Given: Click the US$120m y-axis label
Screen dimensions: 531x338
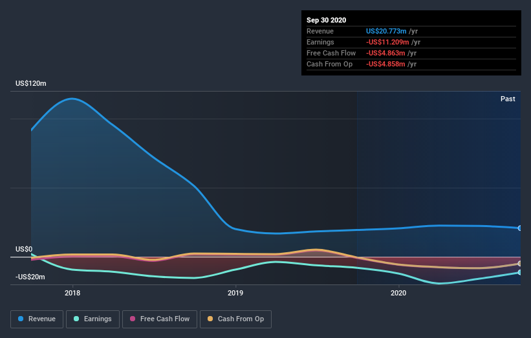Looking at the screenshot, I should (x=31, y=83).
